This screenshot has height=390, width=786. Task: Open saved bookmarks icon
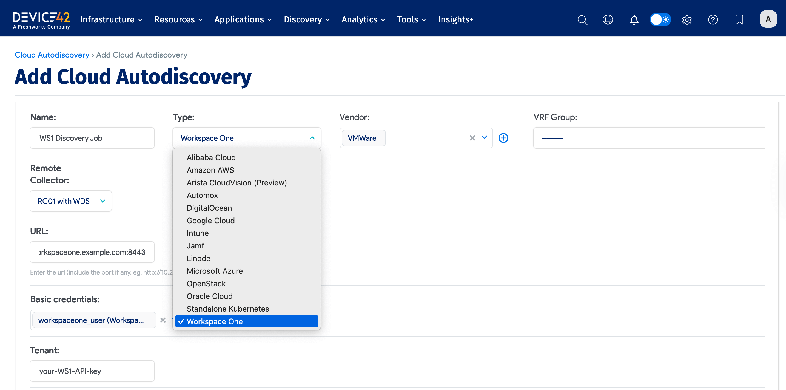739,19
